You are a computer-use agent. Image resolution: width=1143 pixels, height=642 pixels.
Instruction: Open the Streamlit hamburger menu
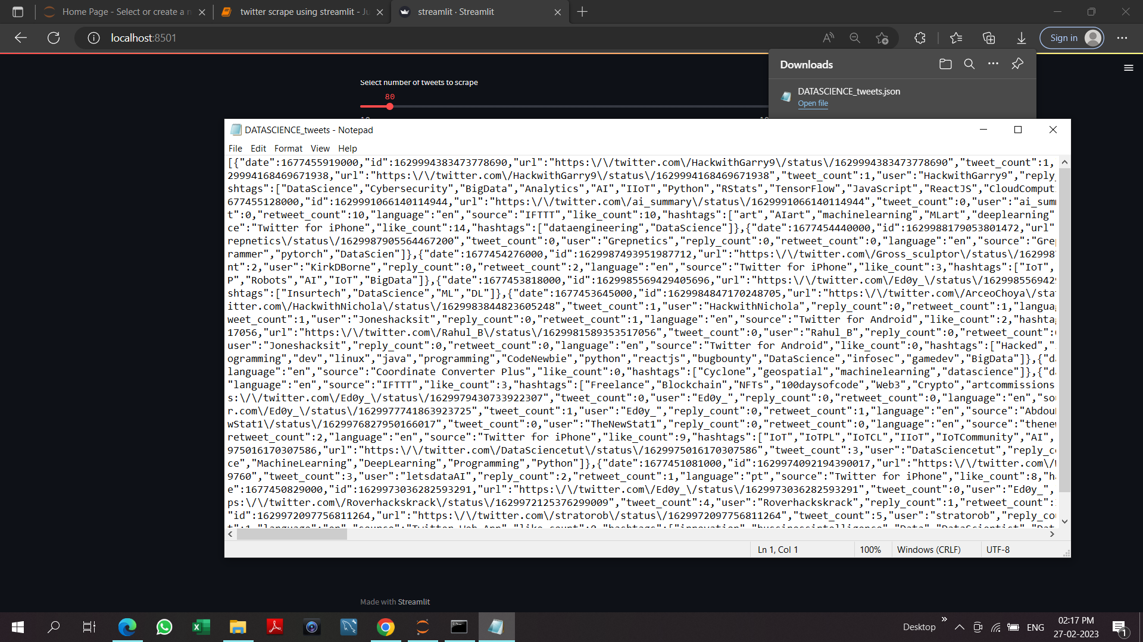[1129, 68]
